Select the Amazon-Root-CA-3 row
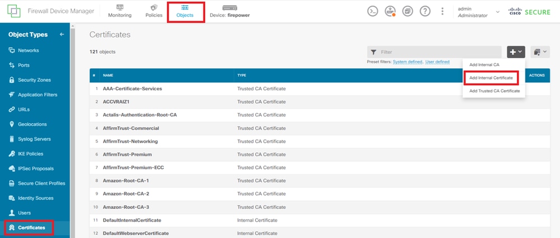Viewport: 560px width, 238px height. click(x=320, y=207)
